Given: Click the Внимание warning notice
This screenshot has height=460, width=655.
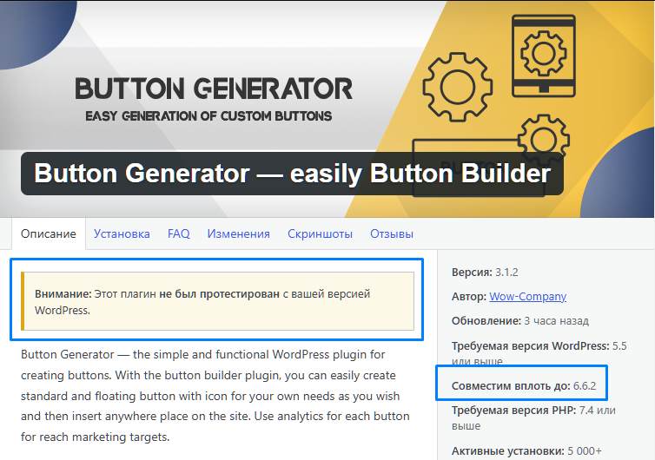Looking at the screenshot, I should point(217,301).
